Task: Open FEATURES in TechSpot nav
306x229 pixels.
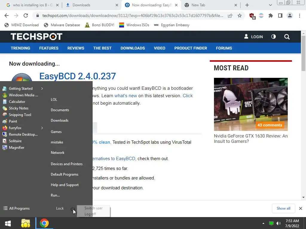Action: point(49,48)
